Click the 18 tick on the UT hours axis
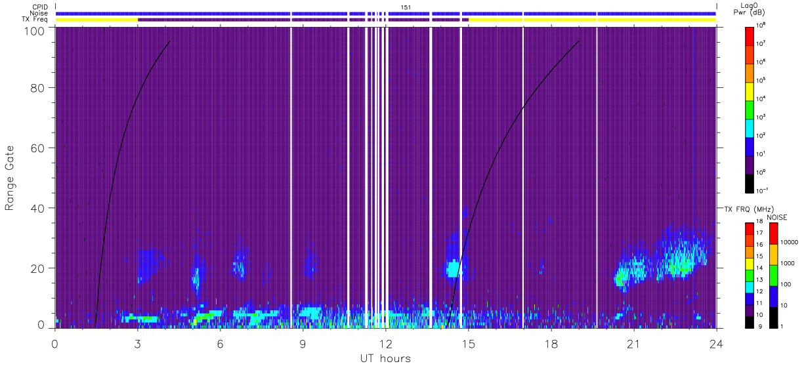 [551, 344]
